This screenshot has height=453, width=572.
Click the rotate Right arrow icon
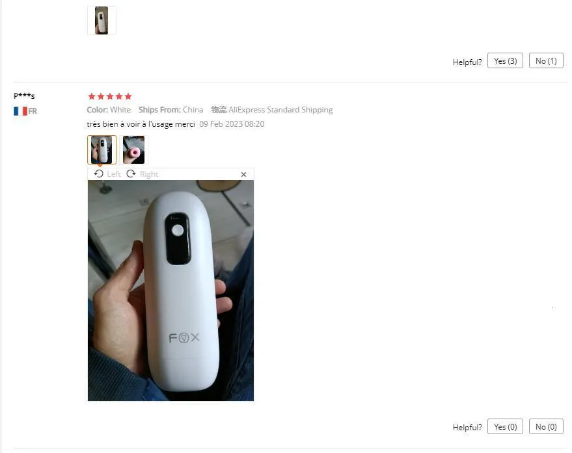coord(131,174)
